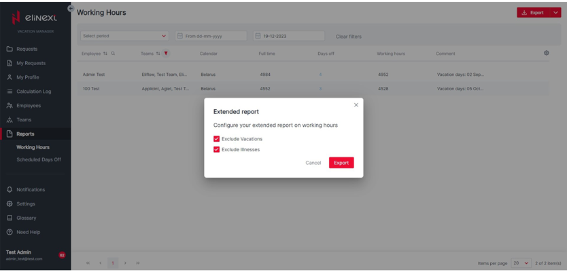The width and height of the screenshot is (567, 272).
Task: Uncheck the Exclude Illnesses checkbox
Action: click(x=217, y=149)
